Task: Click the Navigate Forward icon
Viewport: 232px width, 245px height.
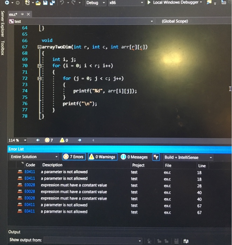Action: pos(18,3)
